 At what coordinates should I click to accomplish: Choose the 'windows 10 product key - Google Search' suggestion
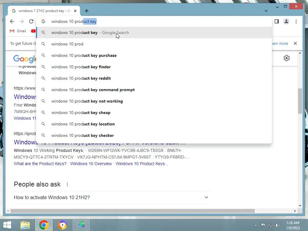pos(154,32)
